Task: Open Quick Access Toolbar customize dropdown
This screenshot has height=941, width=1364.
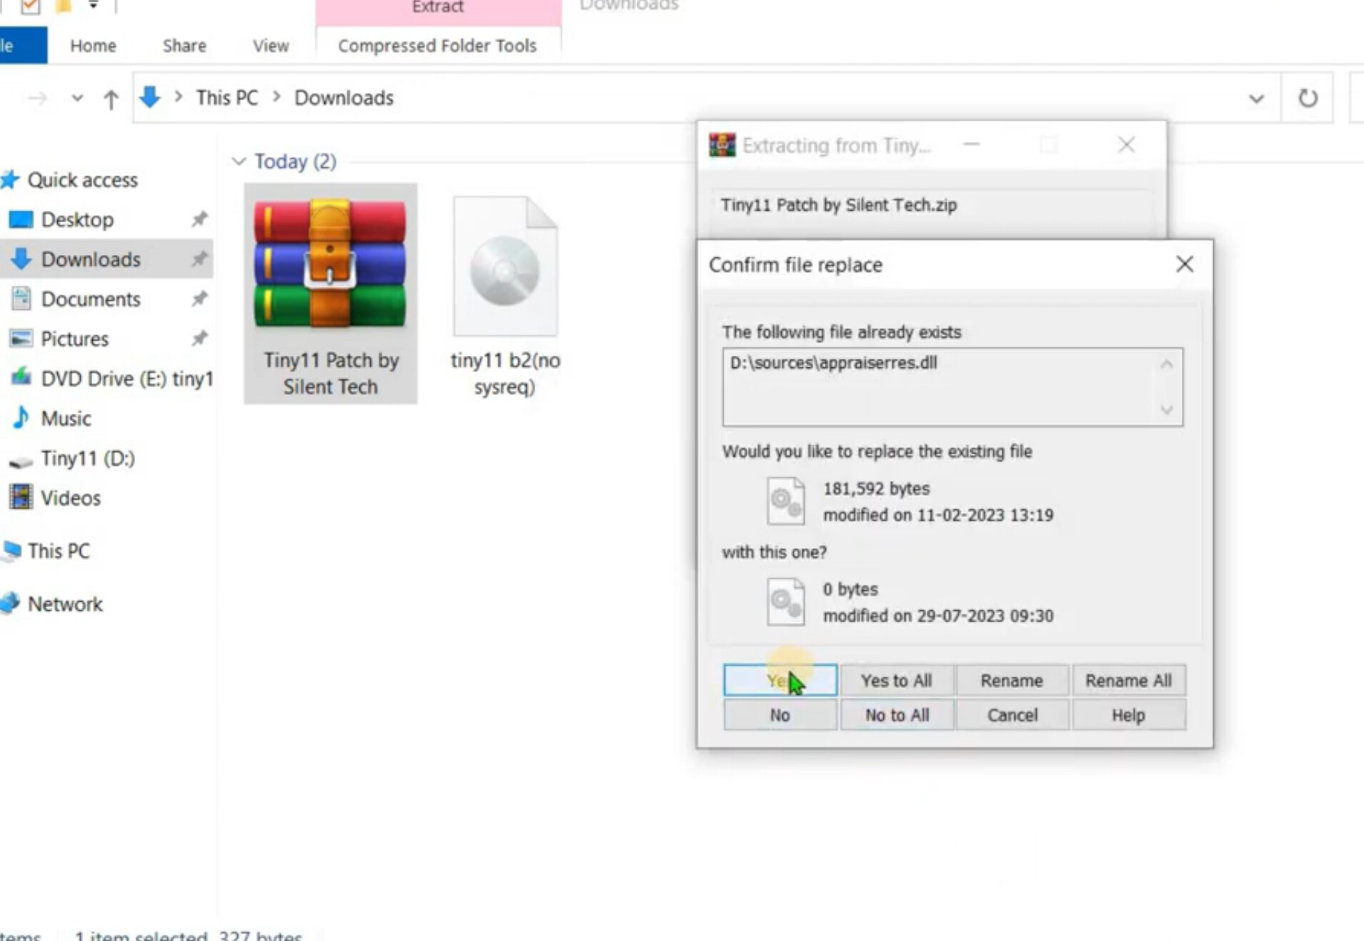Action: click(x=93, y=6)
